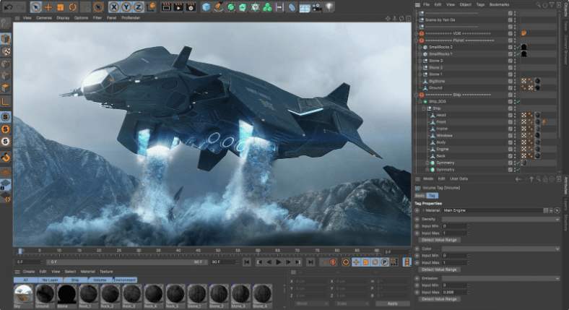Click the Front object's orange tag
The width and height of the screenshot is (569, 310).
point(544,122)
